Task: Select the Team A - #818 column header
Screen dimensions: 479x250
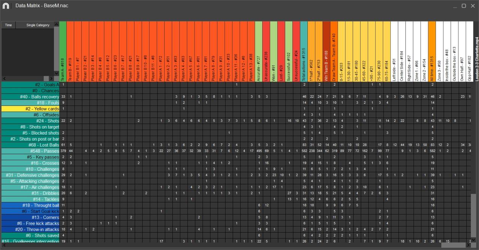Action: point(63,51)
